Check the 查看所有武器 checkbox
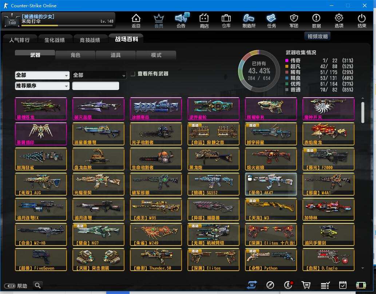 point(132,74)
